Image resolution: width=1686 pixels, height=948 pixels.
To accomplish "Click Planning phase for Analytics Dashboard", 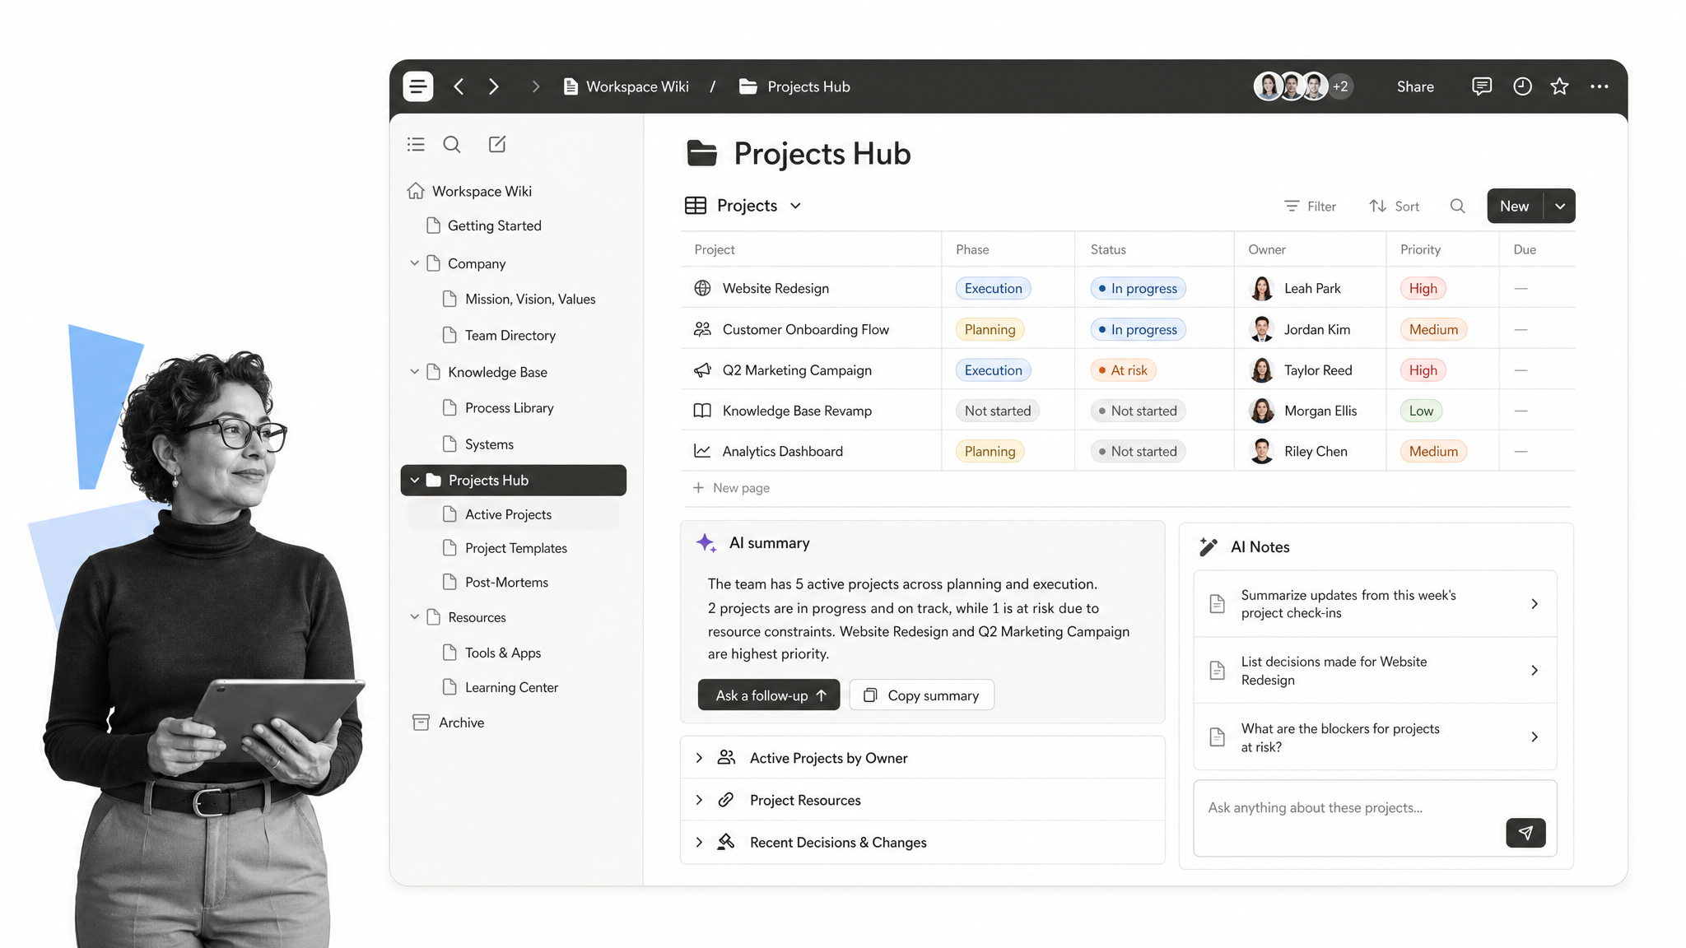I will 990,451.
